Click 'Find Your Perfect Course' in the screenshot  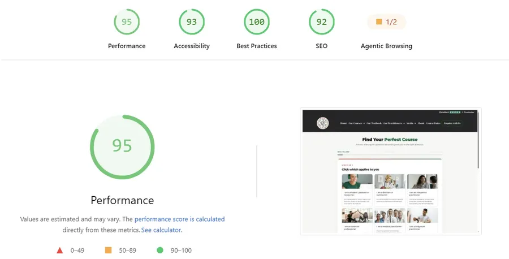[x=390, y=140]
